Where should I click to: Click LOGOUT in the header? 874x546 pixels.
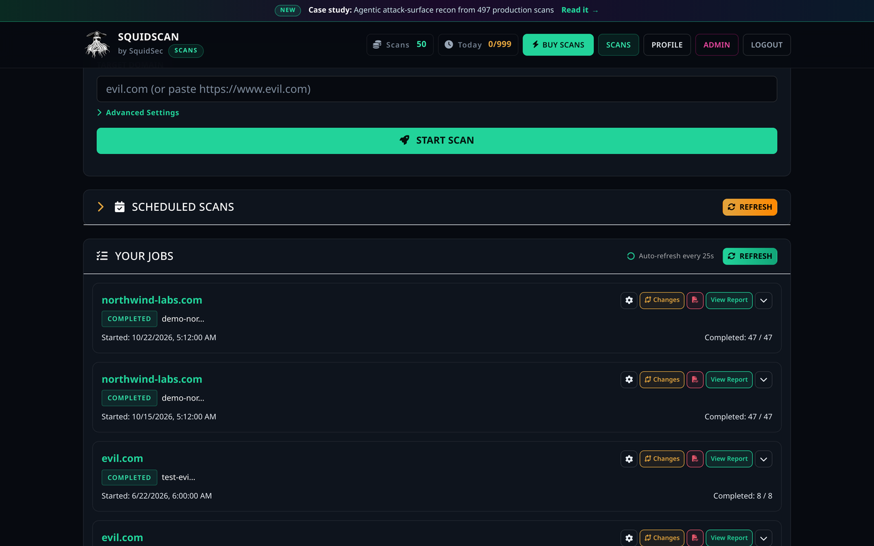click(x=767, y=45)
